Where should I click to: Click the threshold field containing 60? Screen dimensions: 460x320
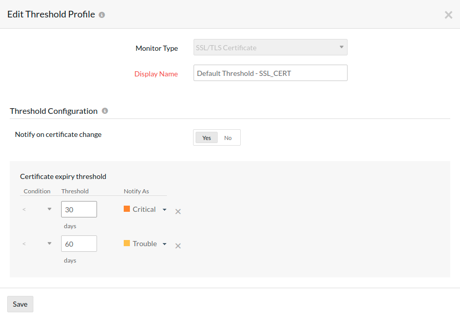point(79,244)
